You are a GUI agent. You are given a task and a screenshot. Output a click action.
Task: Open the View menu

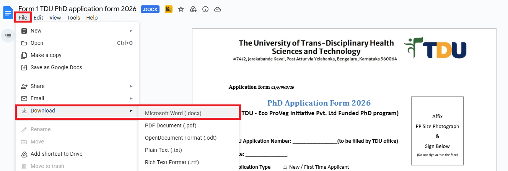55,18
